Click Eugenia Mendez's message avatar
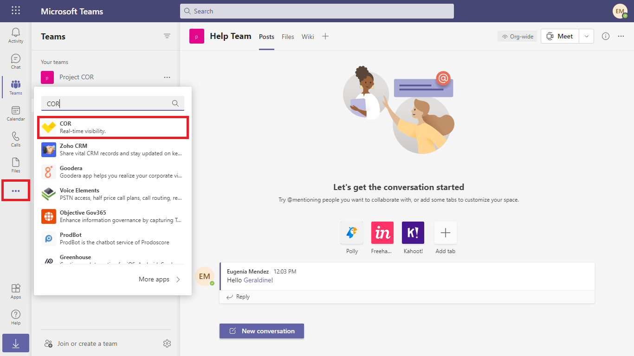Image resolution: width=634 pixels, height=356 pixels. tap(205, 276)
